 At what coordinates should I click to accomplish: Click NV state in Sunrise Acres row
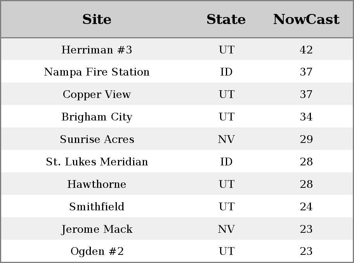click(226, 139)
